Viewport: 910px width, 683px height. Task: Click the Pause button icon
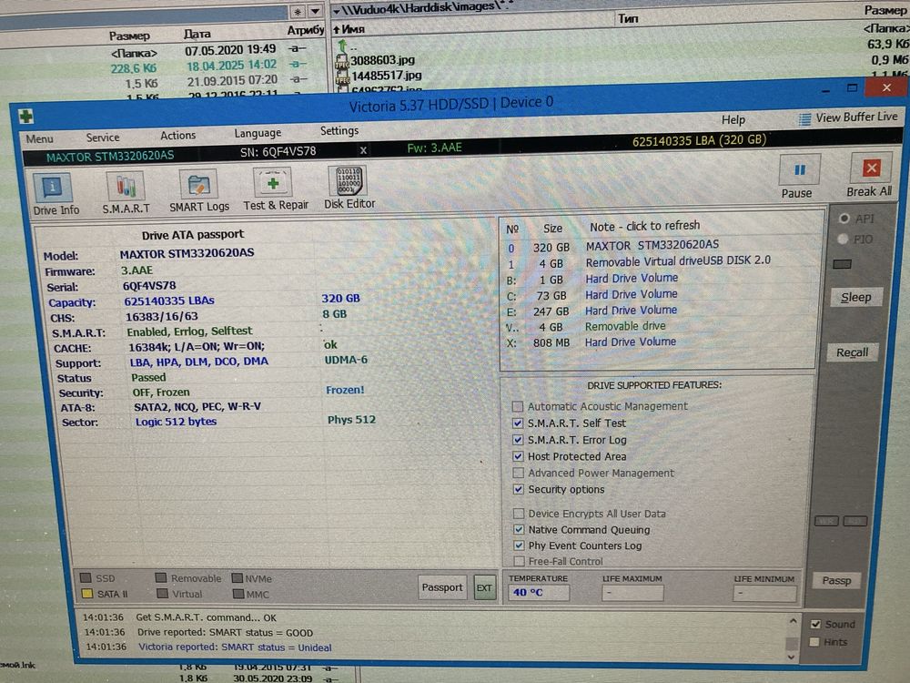[x=799, y=170]
